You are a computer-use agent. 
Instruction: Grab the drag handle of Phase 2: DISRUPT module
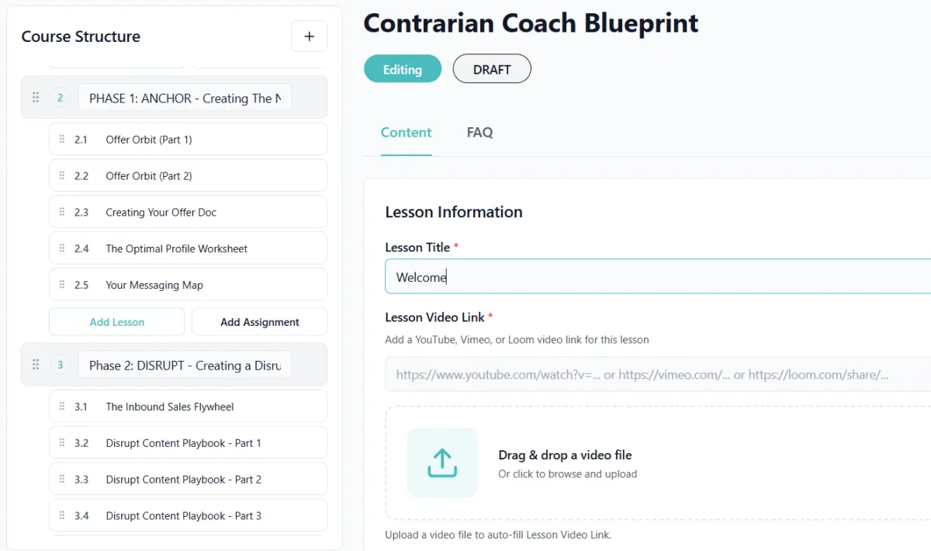click(36, 365)
